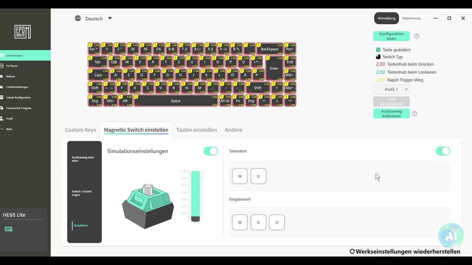472x265 pixels.
Task: Open the Auslöseweg einstellen side tab
Action: [x=83, y=159]
